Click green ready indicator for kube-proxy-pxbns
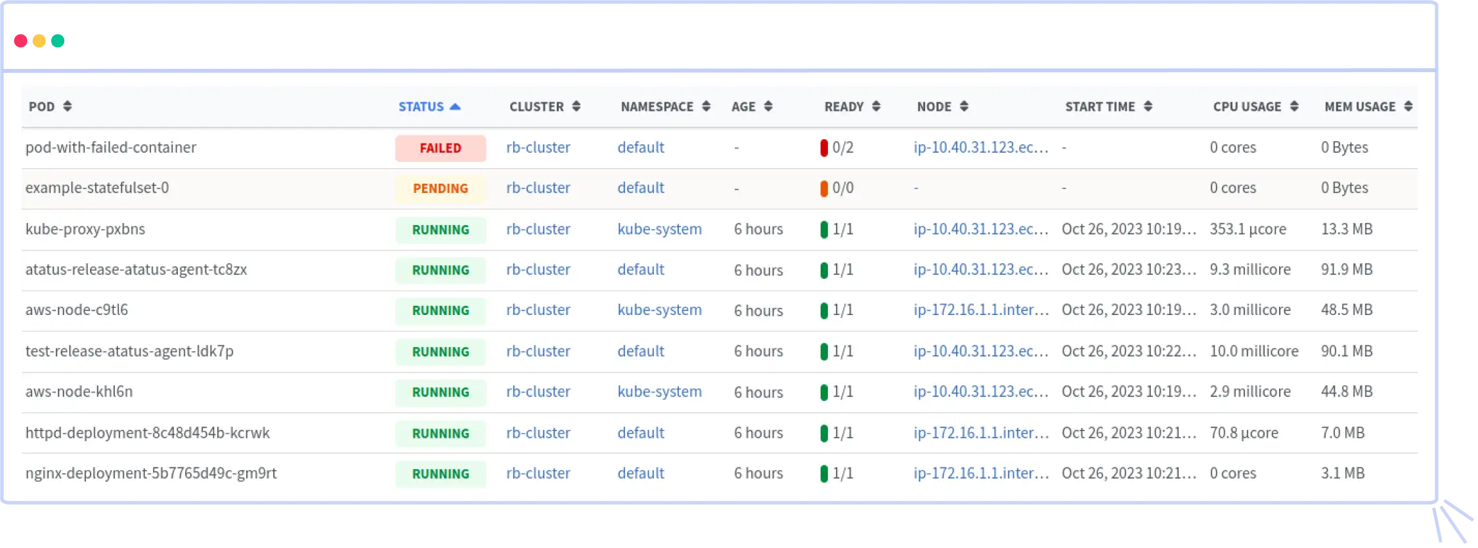 pos(824,229)
